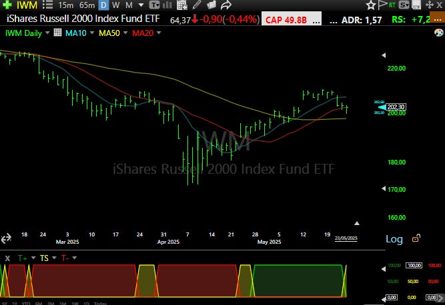
Task: Click the double-arrow icon left of the date axis
Action: click(x=6, y=238)
